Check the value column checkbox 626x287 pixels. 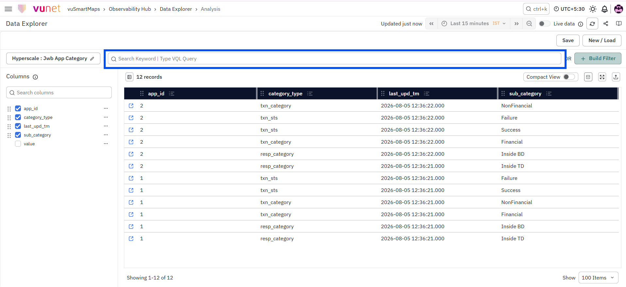[x=18, y=144]
